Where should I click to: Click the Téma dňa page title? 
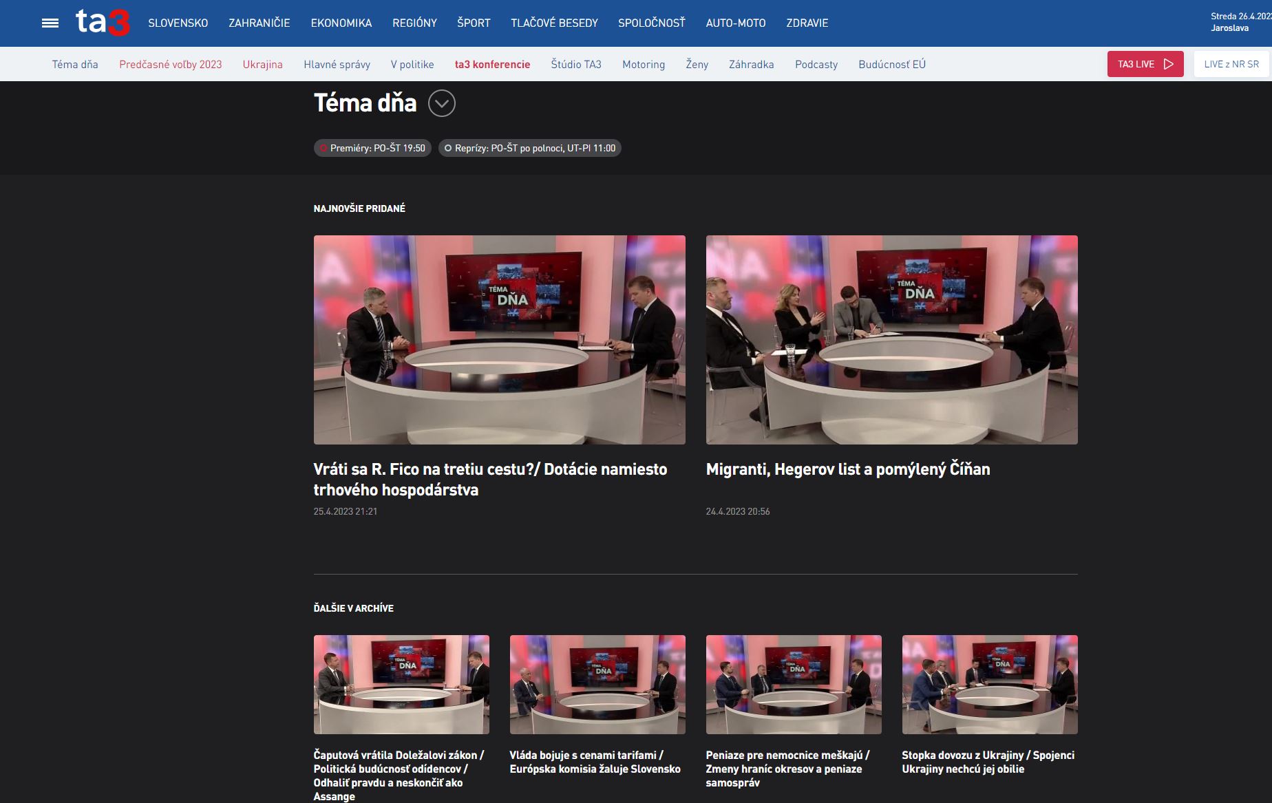point(365,103)
